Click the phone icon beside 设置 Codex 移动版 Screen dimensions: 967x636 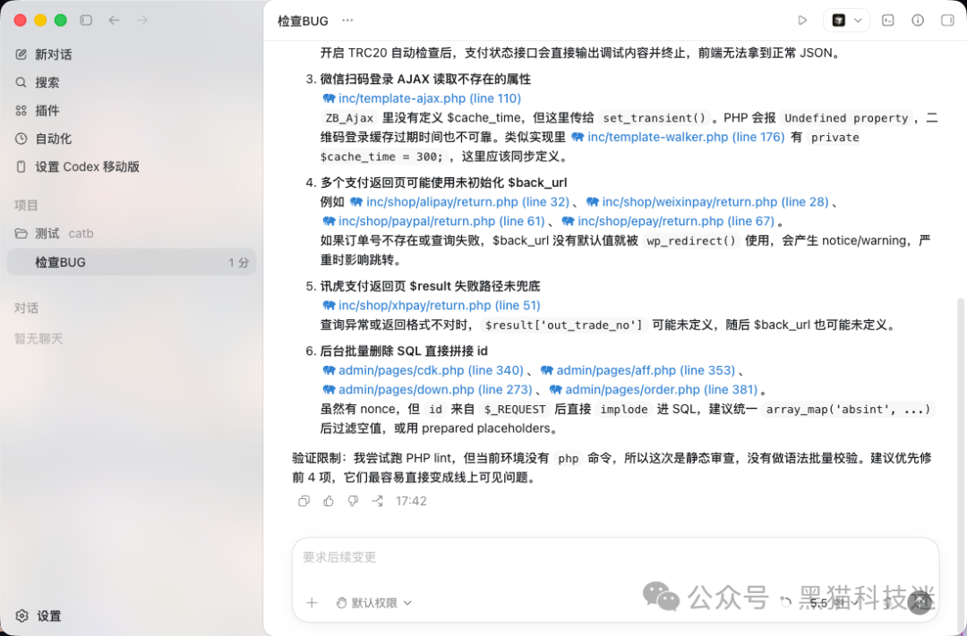tap(21, 166)
